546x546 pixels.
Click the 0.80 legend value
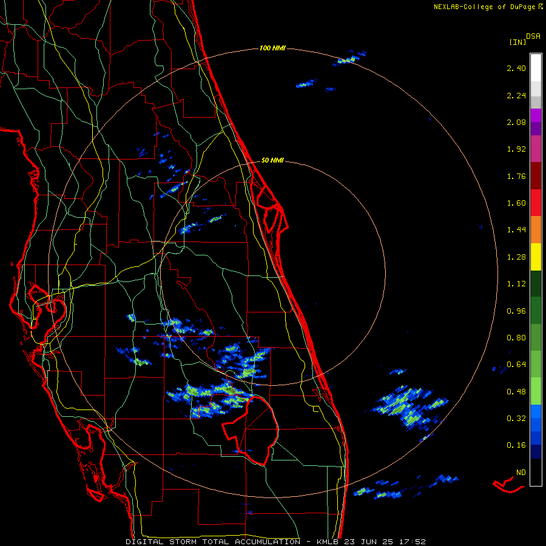(516, 338)
